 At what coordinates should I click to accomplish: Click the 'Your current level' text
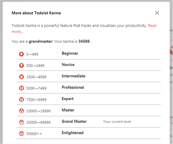click(117, 122)
